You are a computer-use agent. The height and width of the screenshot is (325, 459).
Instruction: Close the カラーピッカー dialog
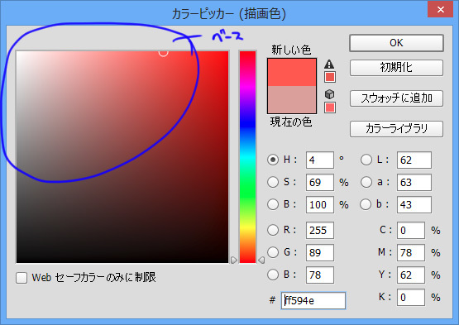pyautogui.click(x=441, y=9)
